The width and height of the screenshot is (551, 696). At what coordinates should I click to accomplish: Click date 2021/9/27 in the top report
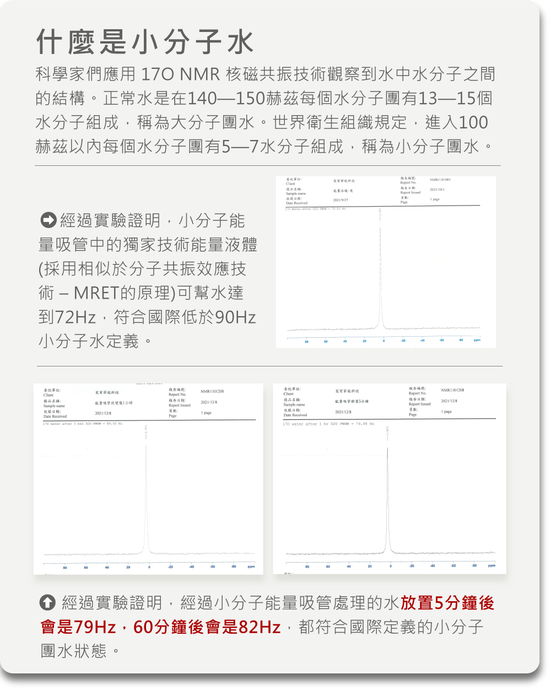click(x=341, y=200)
